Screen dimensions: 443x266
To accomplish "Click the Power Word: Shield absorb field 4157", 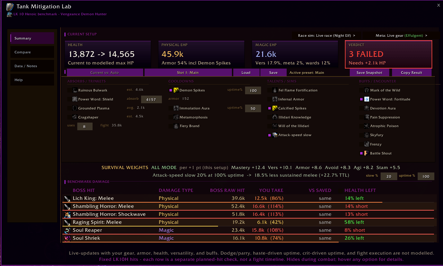I will click(151, 99).
